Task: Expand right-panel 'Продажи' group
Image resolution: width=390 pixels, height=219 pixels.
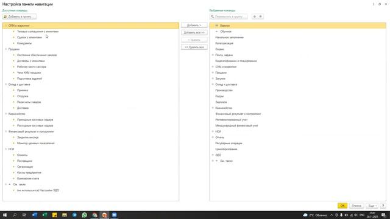Action: [213, 72]
